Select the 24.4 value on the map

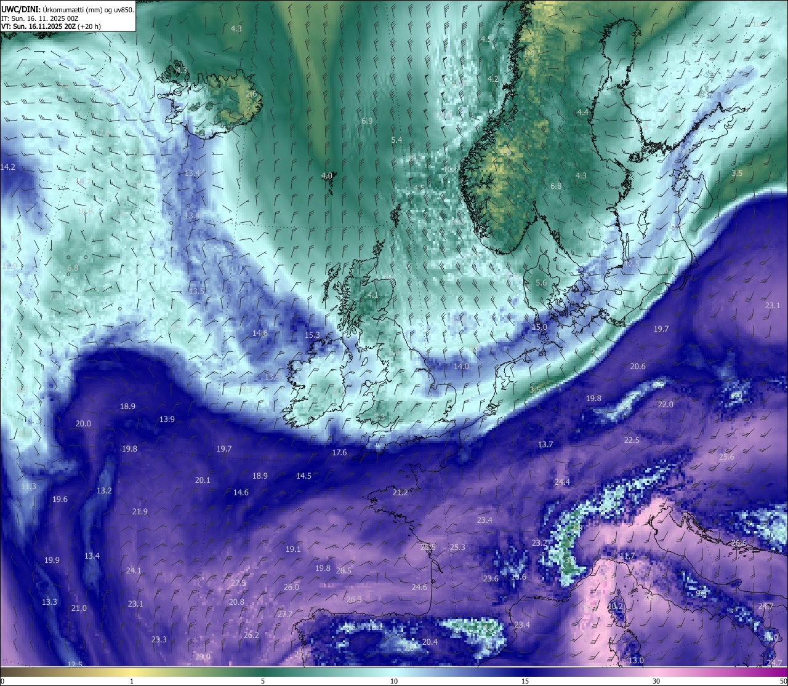pyautogui.click(x=562, y=482)
